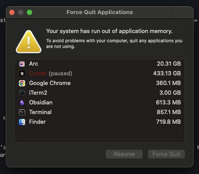Screen dimensions: 199x174
Task: Choose the Terminal entry
Action: click(99, 112)
